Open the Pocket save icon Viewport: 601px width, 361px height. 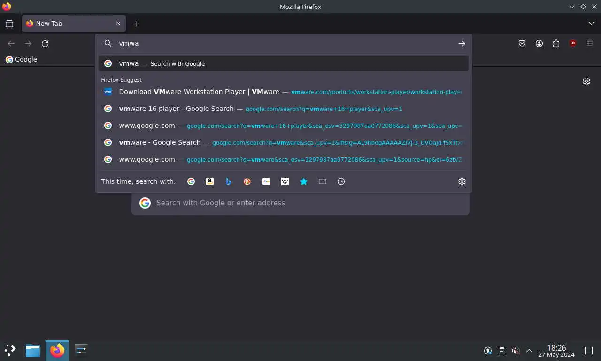522,43
